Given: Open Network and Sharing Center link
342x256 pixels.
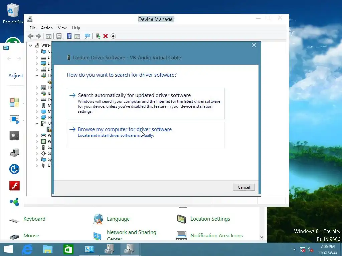Looking at the screenshot, I should (132, 235).
